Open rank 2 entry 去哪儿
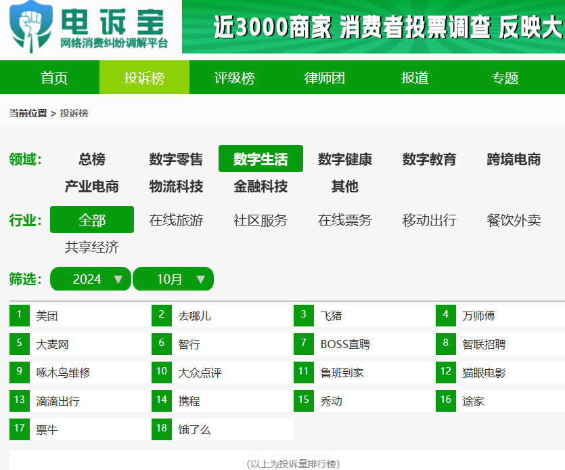Viewport: 565px width, 470px height. tap(194, 316)
